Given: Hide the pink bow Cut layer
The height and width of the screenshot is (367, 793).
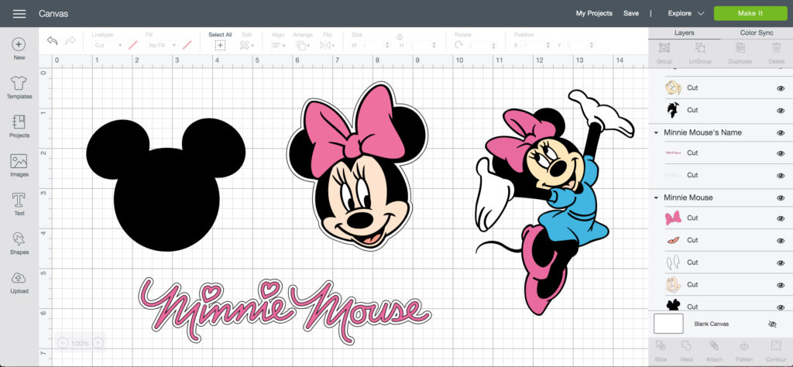Looking at the screenshot, I should pos(781,218).
